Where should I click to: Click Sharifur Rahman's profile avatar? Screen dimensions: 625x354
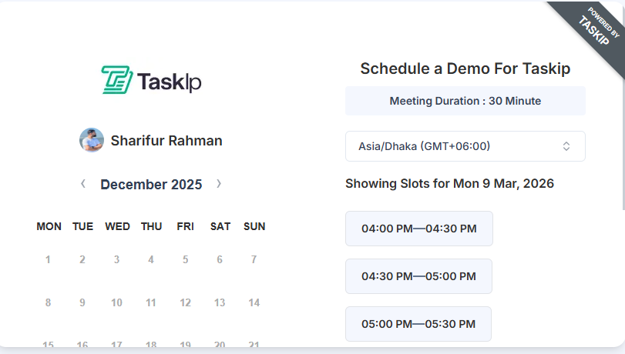(92, 140)
